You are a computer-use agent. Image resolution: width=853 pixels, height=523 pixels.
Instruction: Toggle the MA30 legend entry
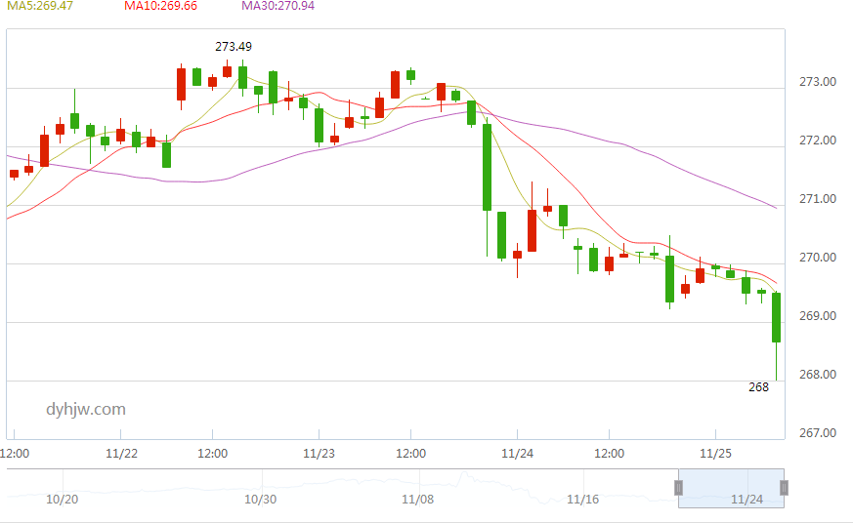click(x=277, y=6)
